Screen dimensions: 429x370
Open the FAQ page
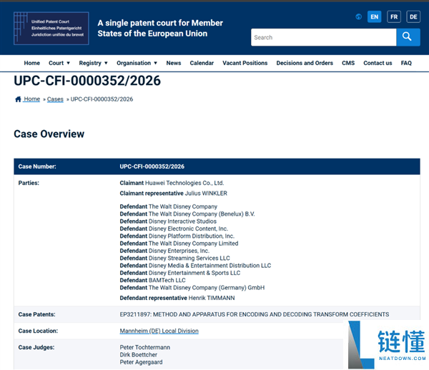406,63
